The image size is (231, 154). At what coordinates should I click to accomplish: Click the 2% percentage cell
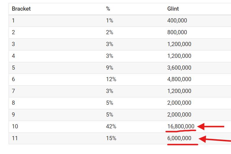coord(110,32)
